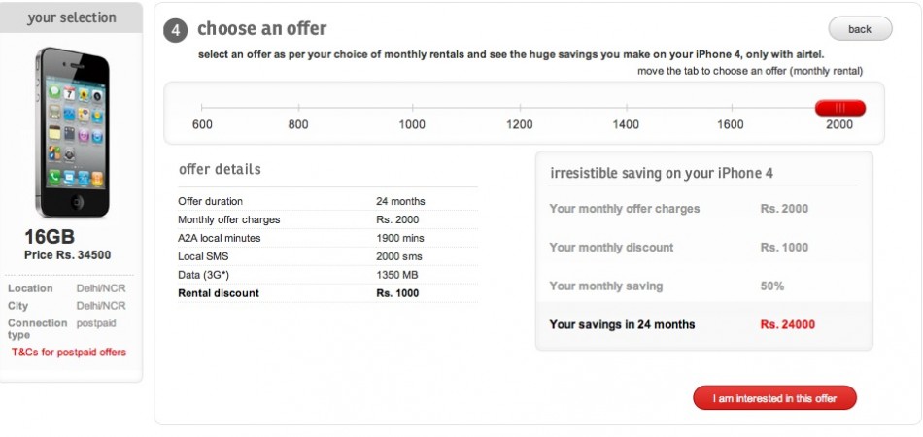
Task: Click the 'choose an offer' heading
Action: coord(262,29)
